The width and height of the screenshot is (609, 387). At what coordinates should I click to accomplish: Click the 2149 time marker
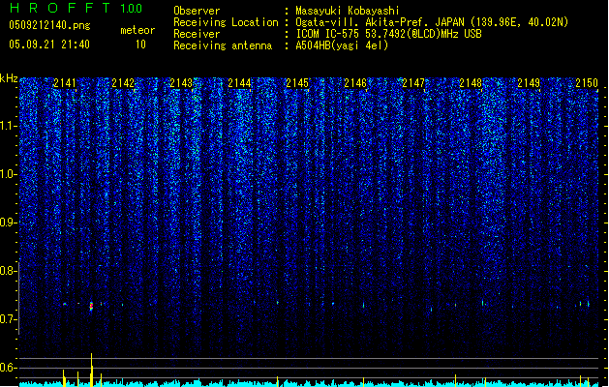(529, 83)
